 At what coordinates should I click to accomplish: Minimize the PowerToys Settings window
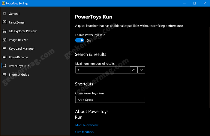(x=184, y=3)
